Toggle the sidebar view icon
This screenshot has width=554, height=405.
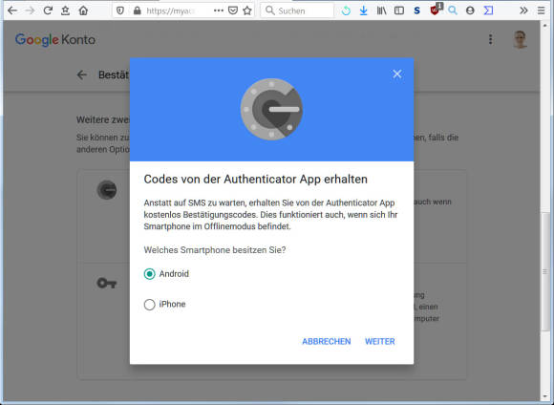(399, 11)
